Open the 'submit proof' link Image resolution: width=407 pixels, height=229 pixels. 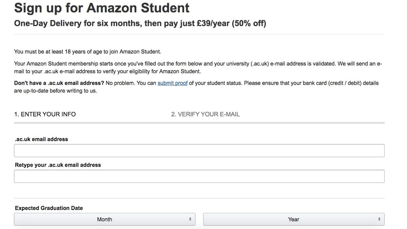point(173,83)
